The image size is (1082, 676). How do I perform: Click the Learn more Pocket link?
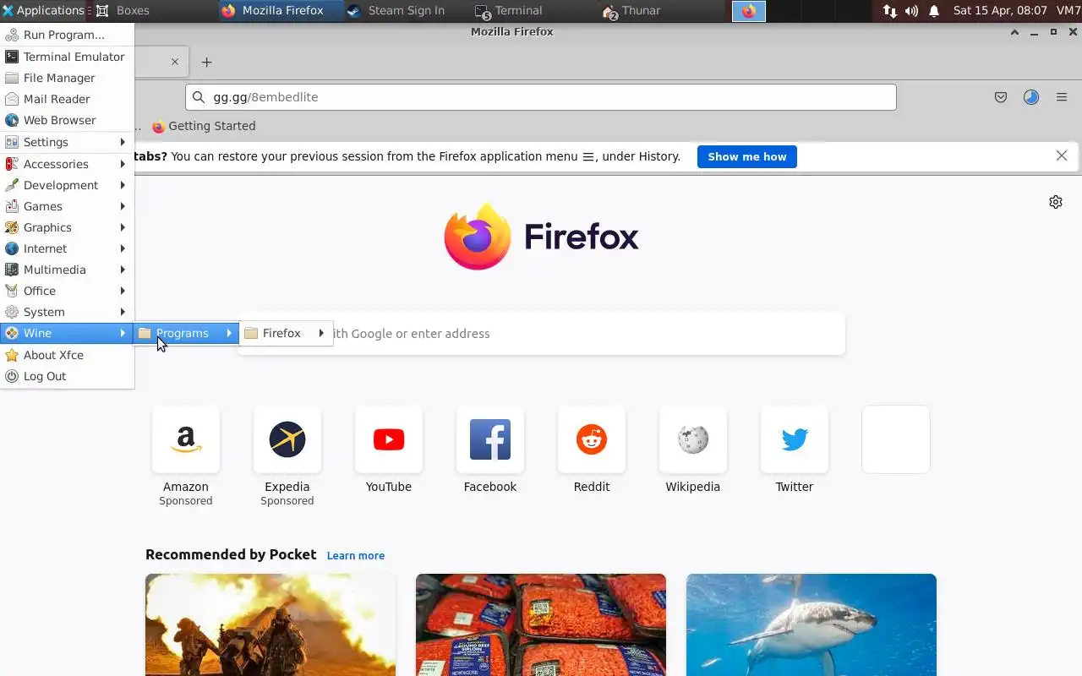[356, 555]
